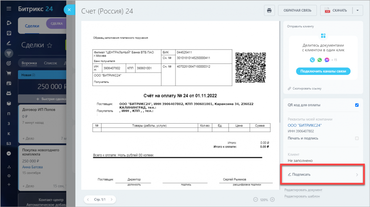Click the Новая stage column header
370x207 pixels.
[42, 75]
